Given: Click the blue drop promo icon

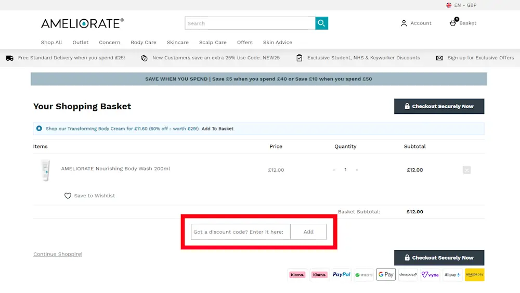Looking at the screenshot, I should point(39,129).
